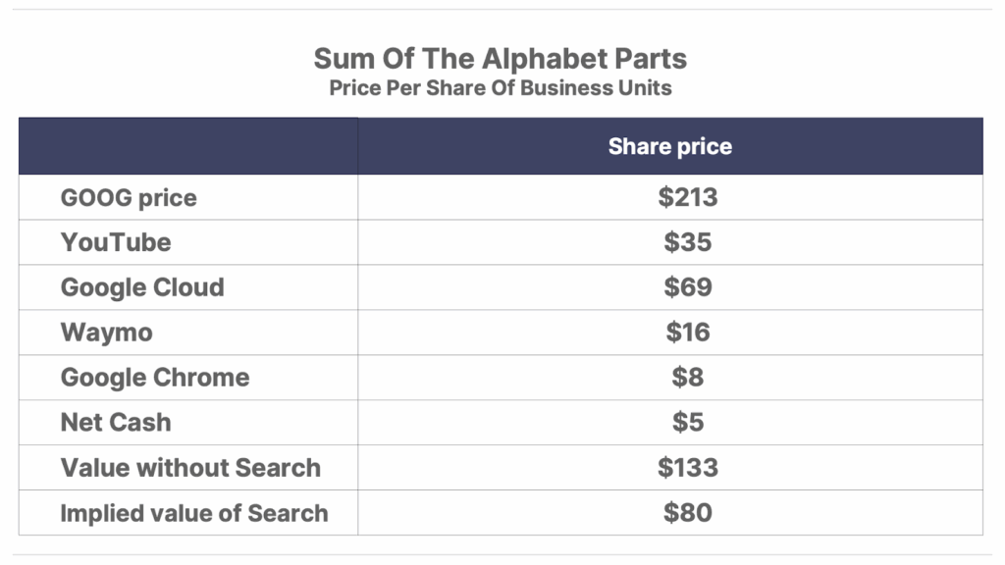
Task: Click the $133 value without Search cell
Action: pyautogui.click(x=688, y=468)
